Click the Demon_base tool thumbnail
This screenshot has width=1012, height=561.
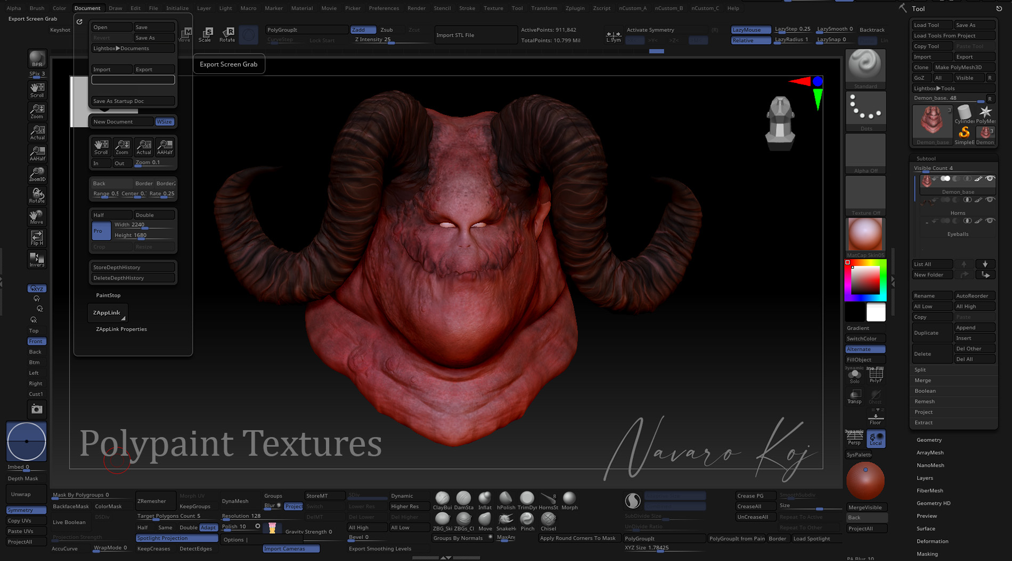932,125
